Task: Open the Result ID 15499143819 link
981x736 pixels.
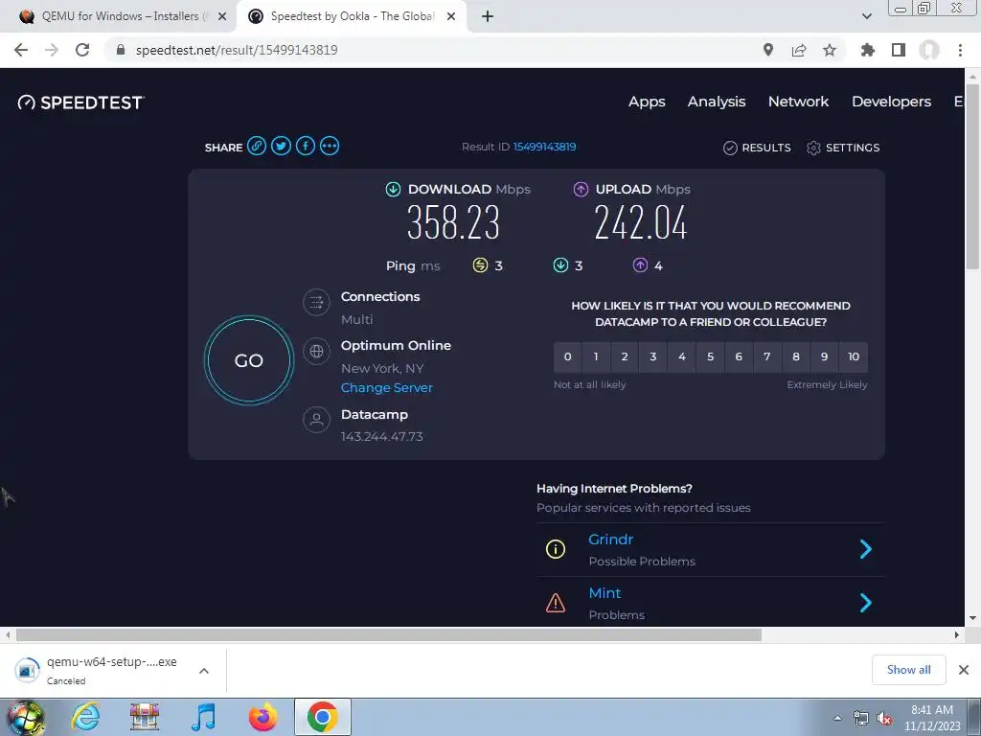Action: point(545,147)
